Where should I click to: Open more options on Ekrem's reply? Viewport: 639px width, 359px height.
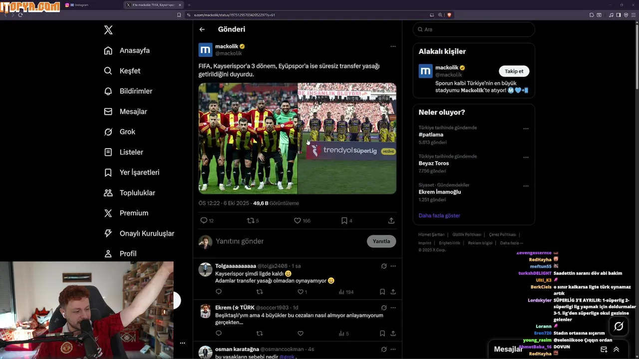[x=393, y=308]
